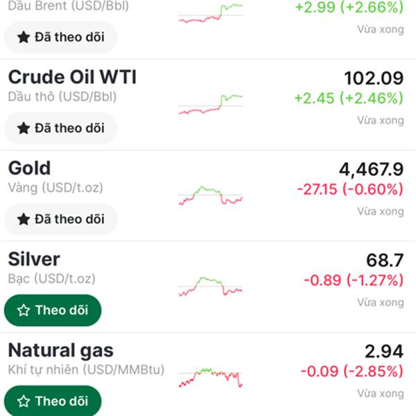This screenshot has width=416, height=416.
Task: Open the Gold commodity title
Action: pos(29,168)
